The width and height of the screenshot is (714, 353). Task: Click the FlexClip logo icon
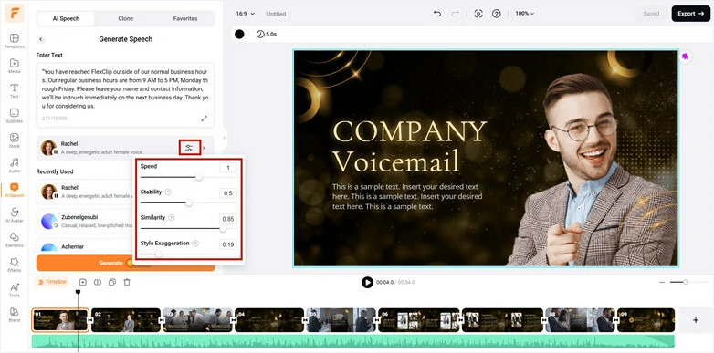point(14,14)
